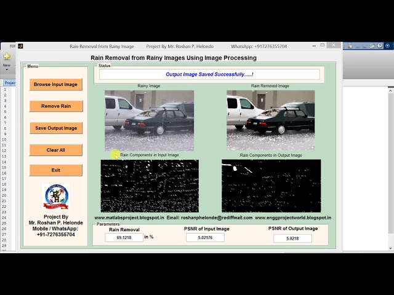Click the Help question mark icon in MATLAB toolbar
This screenshot has width=394, height=295.
pos(380,46)
